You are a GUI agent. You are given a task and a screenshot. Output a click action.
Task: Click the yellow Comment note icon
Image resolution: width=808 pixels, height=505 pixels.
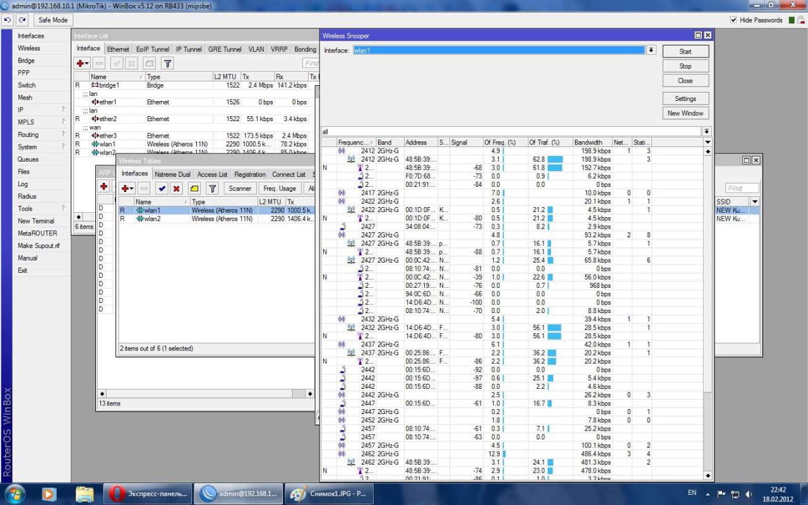tap(194, 188)
